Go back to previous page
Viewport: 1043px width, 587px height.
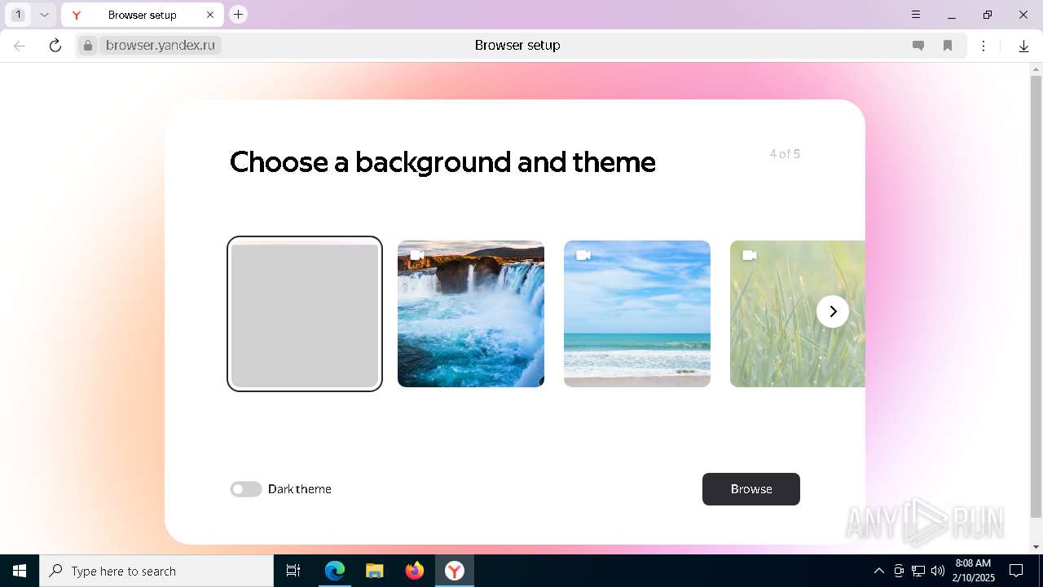[x=20, y=46]
